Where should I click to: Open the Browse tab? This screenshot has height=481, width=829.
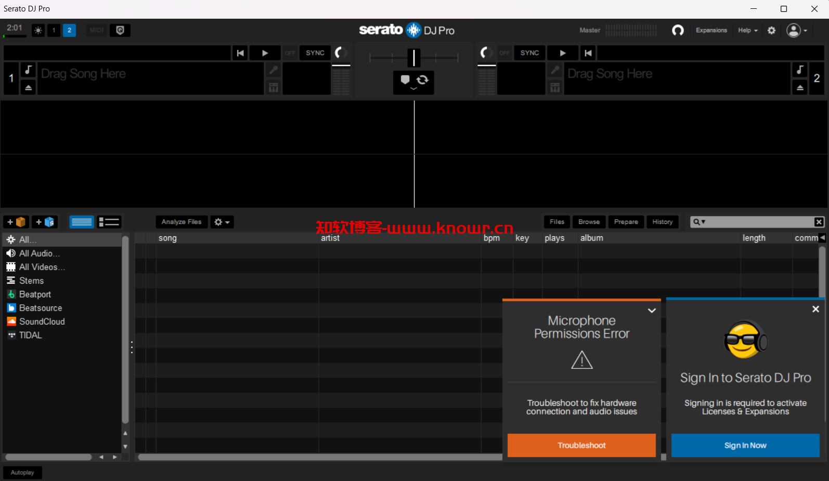(x=589, y=222)
